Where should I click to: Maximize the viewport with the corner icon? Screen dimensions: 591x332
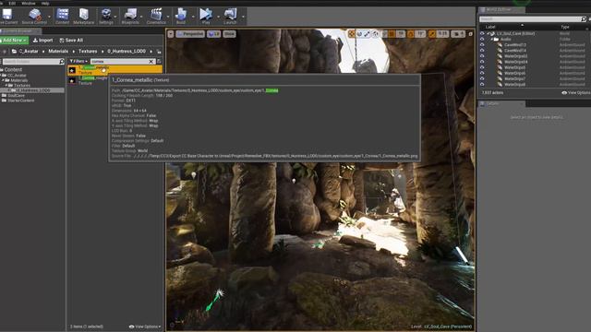tap(470, 34)
